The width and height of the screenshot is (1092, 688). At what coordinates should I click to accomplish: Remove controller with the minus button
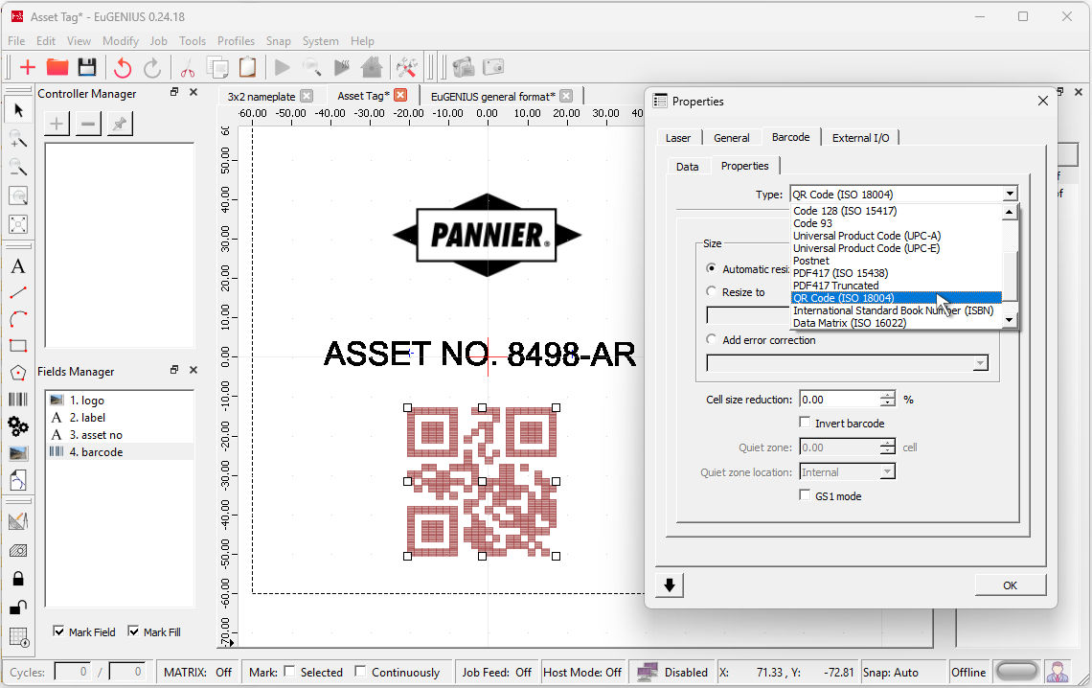click(x=88, y=124)
